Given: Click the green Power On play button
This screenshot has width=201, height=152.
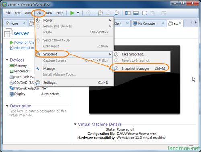Looking at the screenshot, I should click(x=72, y=13).
